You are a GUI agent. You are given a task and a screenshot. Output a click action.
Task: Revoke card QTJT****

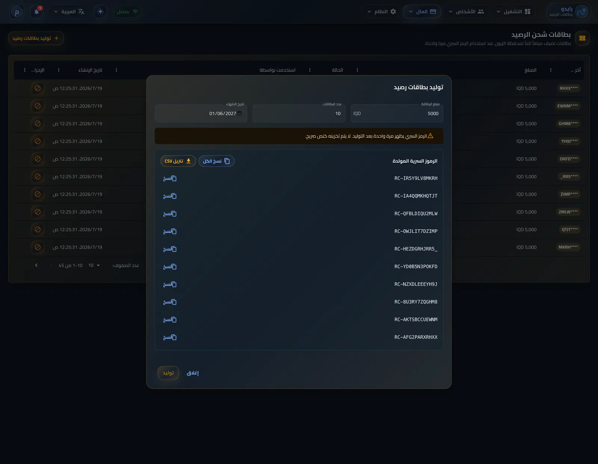[x=38, y=230]
